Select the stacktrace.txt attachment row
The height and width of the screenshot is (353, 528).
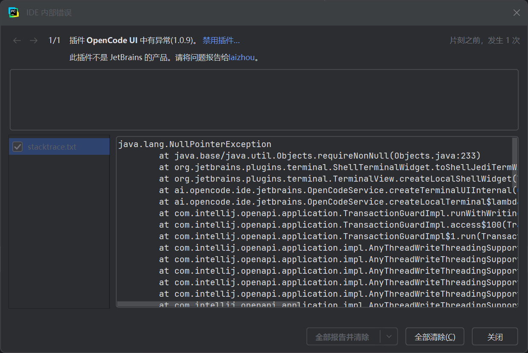59,147
